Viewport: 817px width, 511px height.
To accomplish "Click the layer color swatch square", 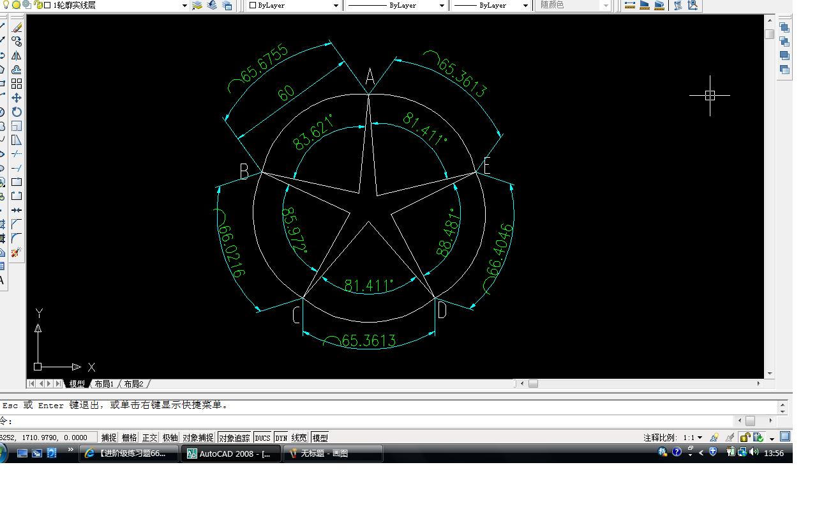I will pyautogui.click(x=47, y=5).
